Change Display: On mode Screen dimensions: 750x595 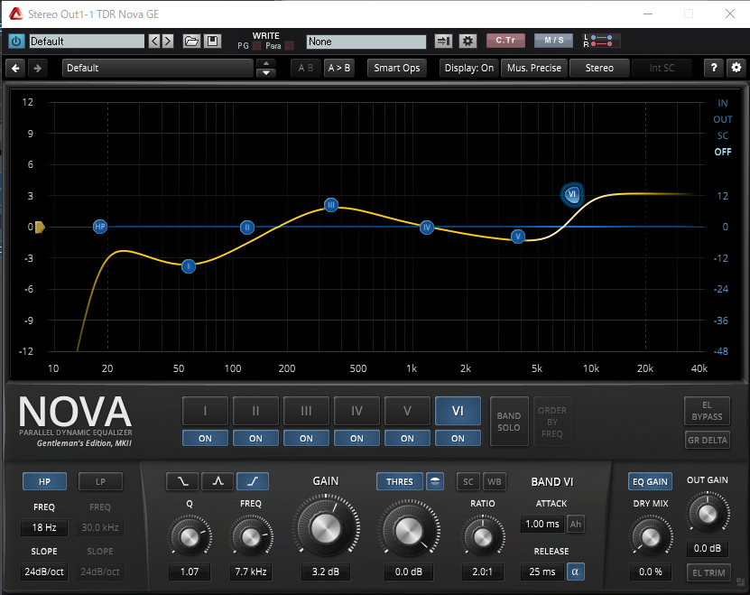pyautogui.click(x=469, y=68)
